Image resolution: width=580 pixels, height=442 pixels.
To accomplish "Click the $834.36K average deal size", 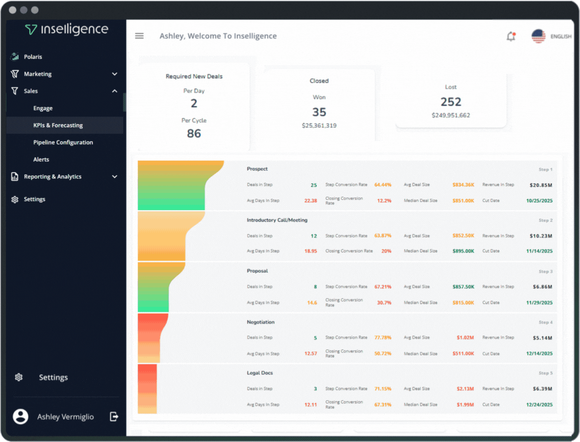I will (x=463, y=184).
